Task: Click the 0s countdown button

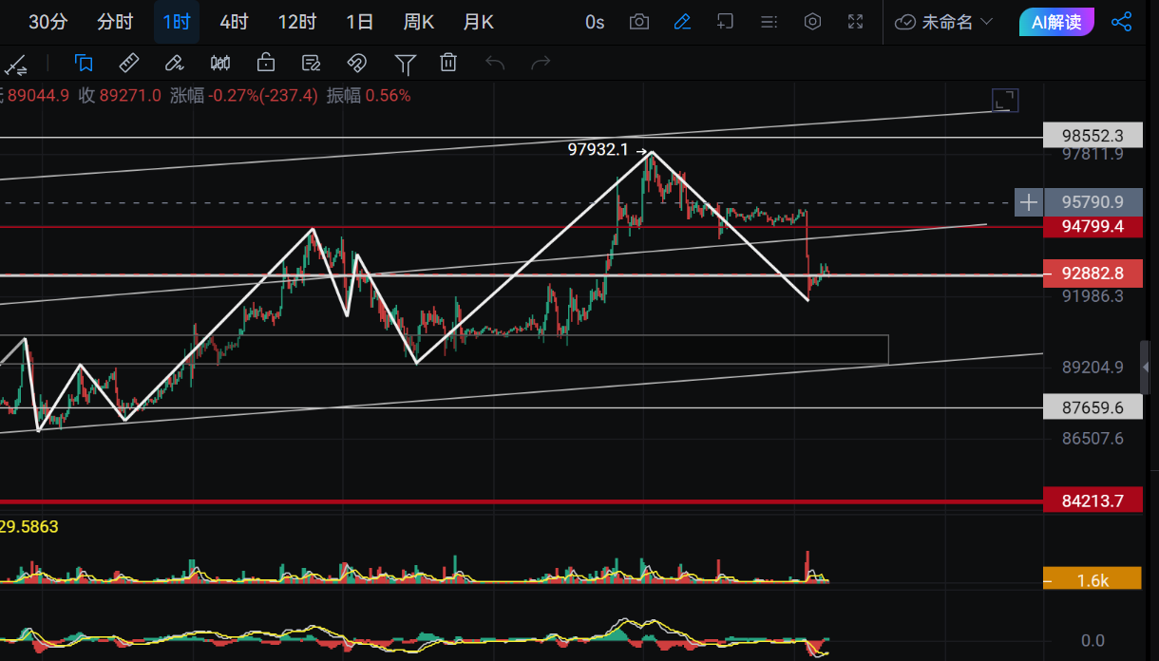Action: click(595, 22)
